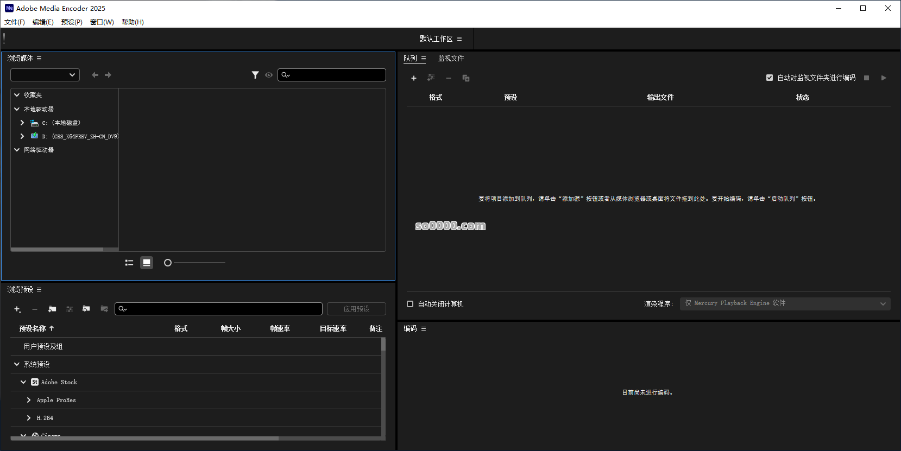Image resolution: width=901 pixels, height=451 pixels.
Task: Open the 预设(P) menu
Action: 72,22
